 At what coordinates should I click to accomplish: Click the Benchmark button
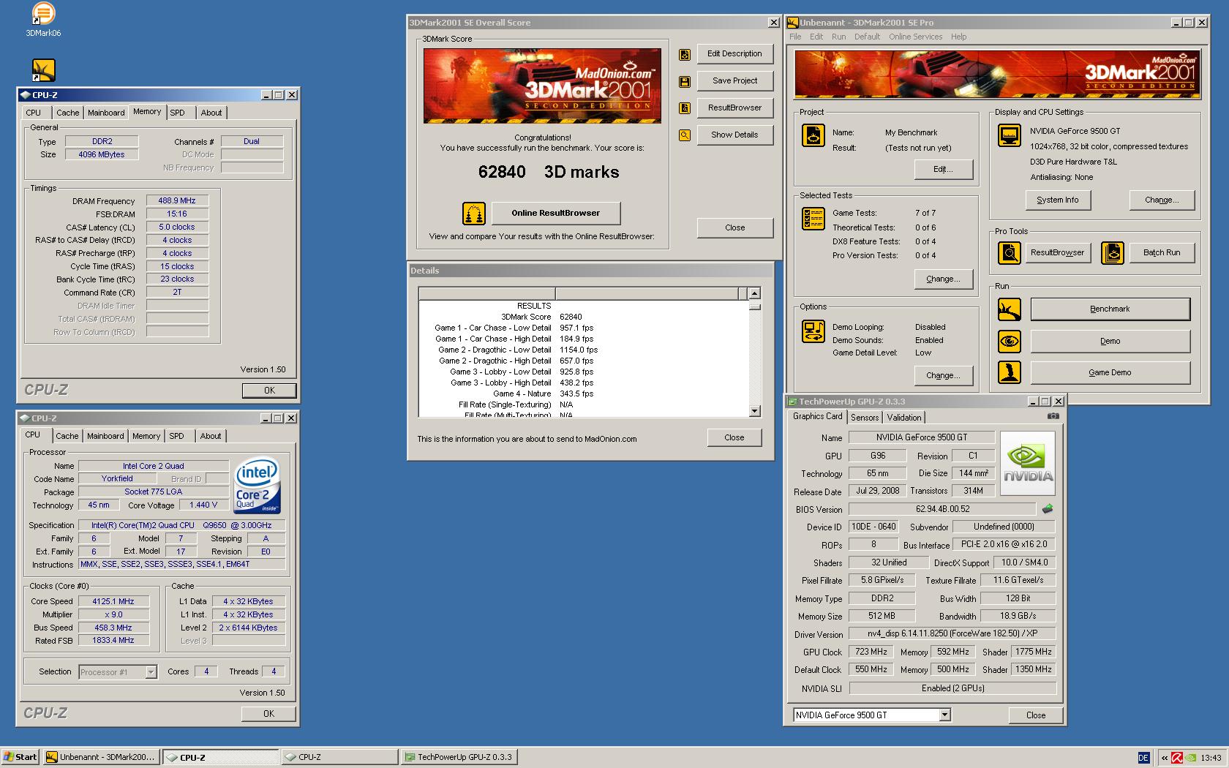1110,309
